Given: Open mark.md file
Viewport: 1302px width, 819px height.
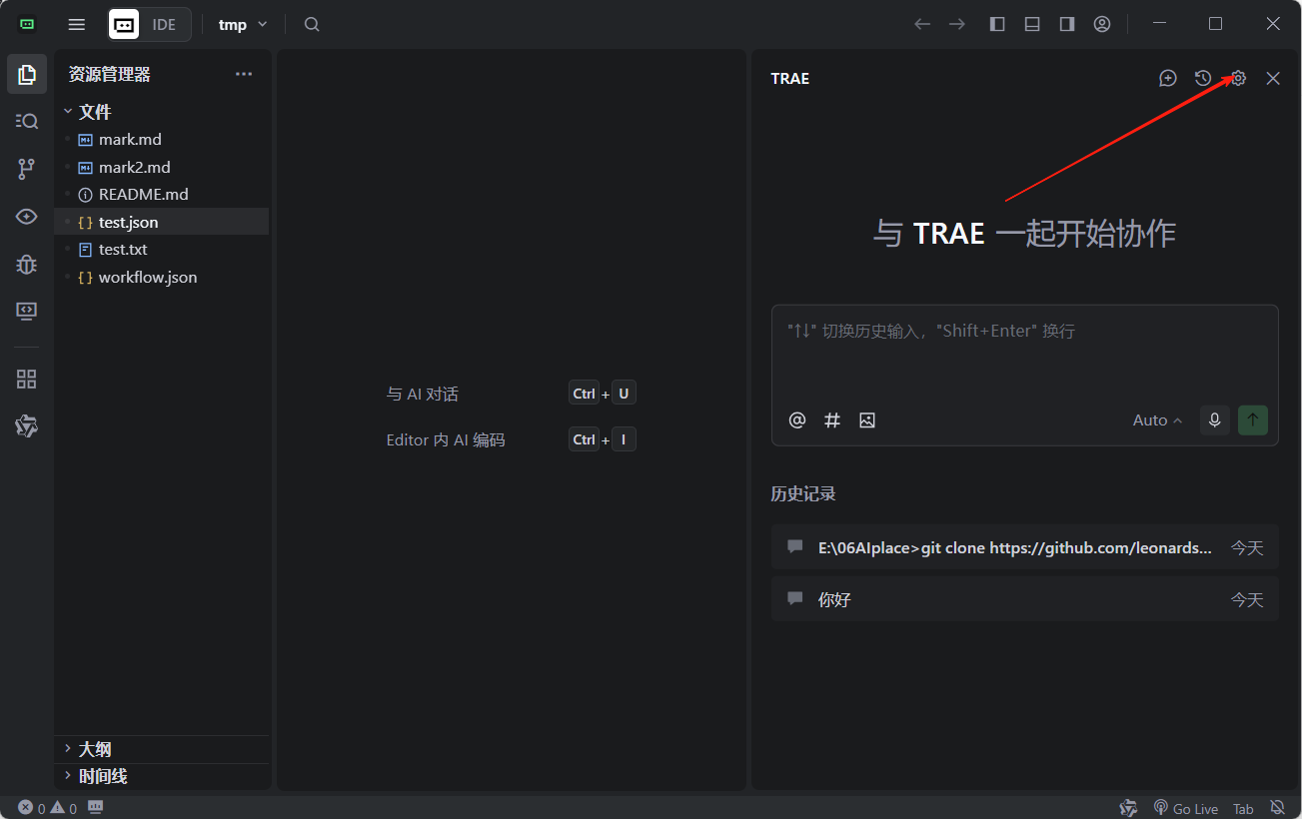Looking at the screenshot, I should tap(162, 140).
